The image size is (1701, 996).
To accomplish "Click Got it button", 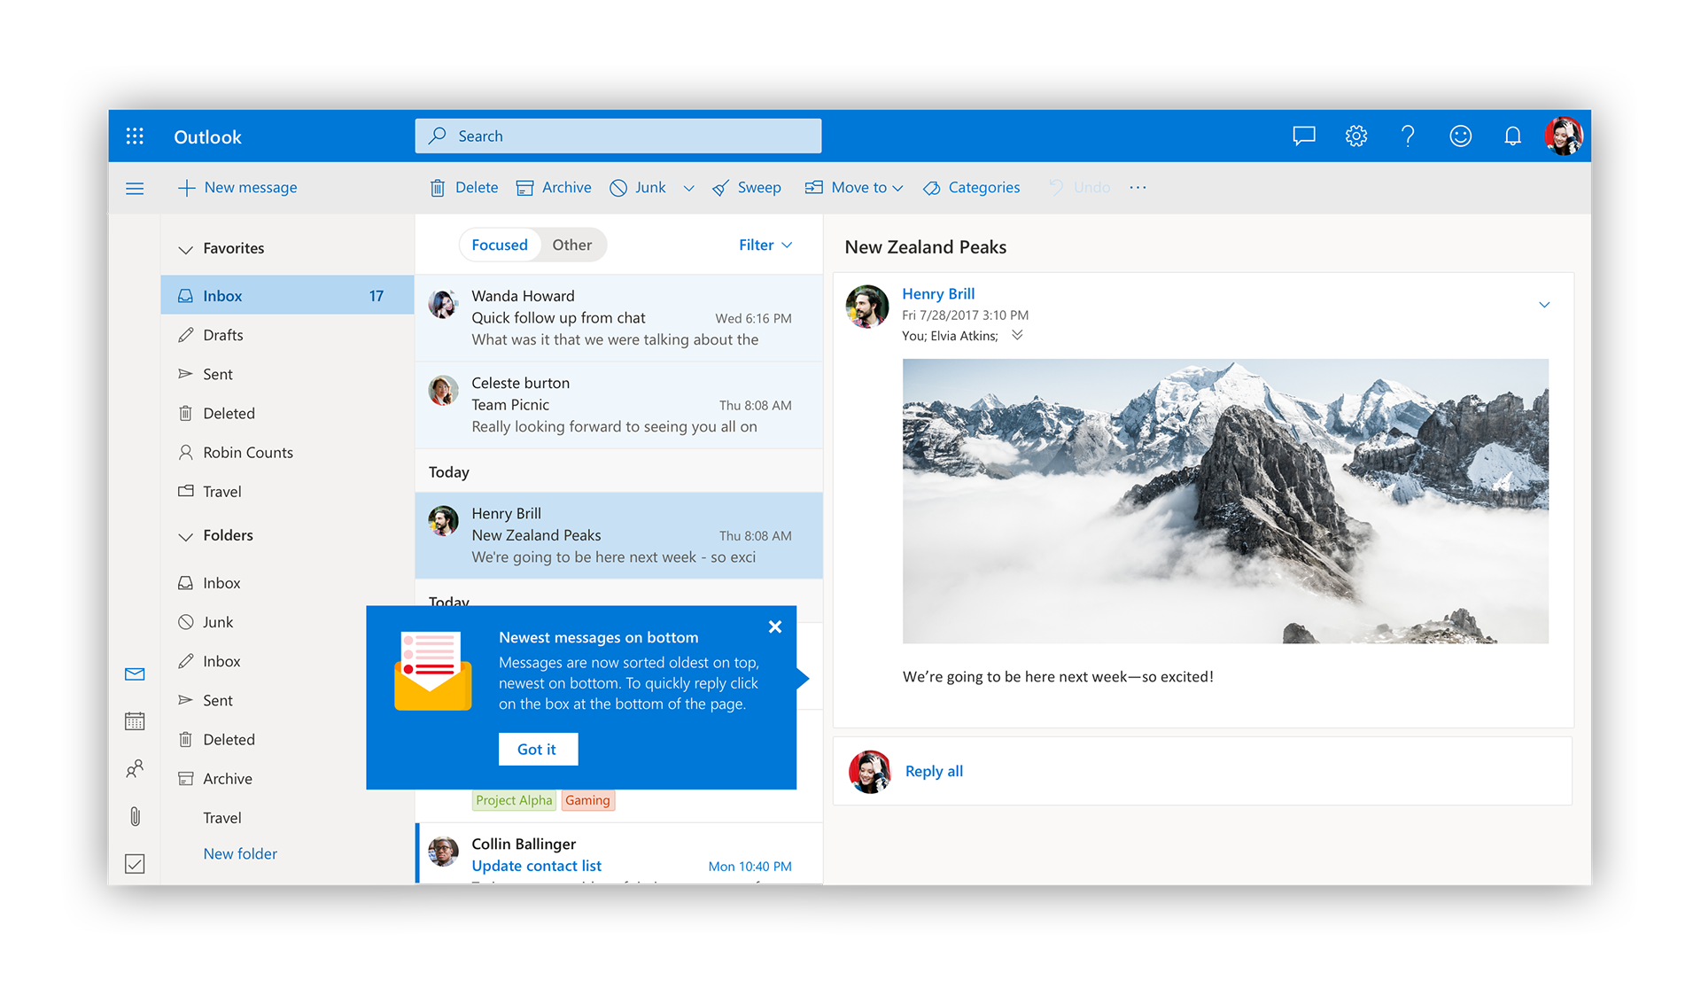I will pyautogui.click(x=538, y=749).
